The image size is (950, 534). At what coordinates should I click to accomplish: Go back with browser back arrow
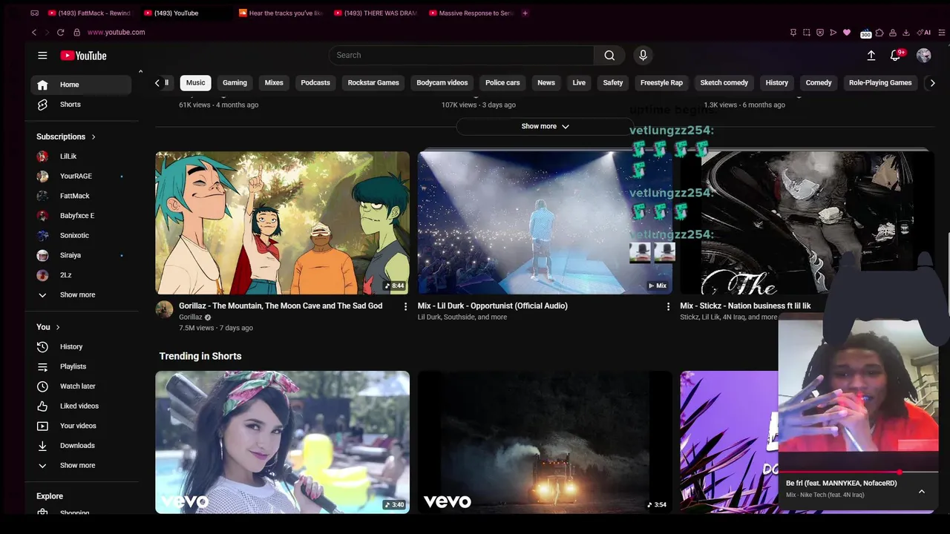(34, 33)
